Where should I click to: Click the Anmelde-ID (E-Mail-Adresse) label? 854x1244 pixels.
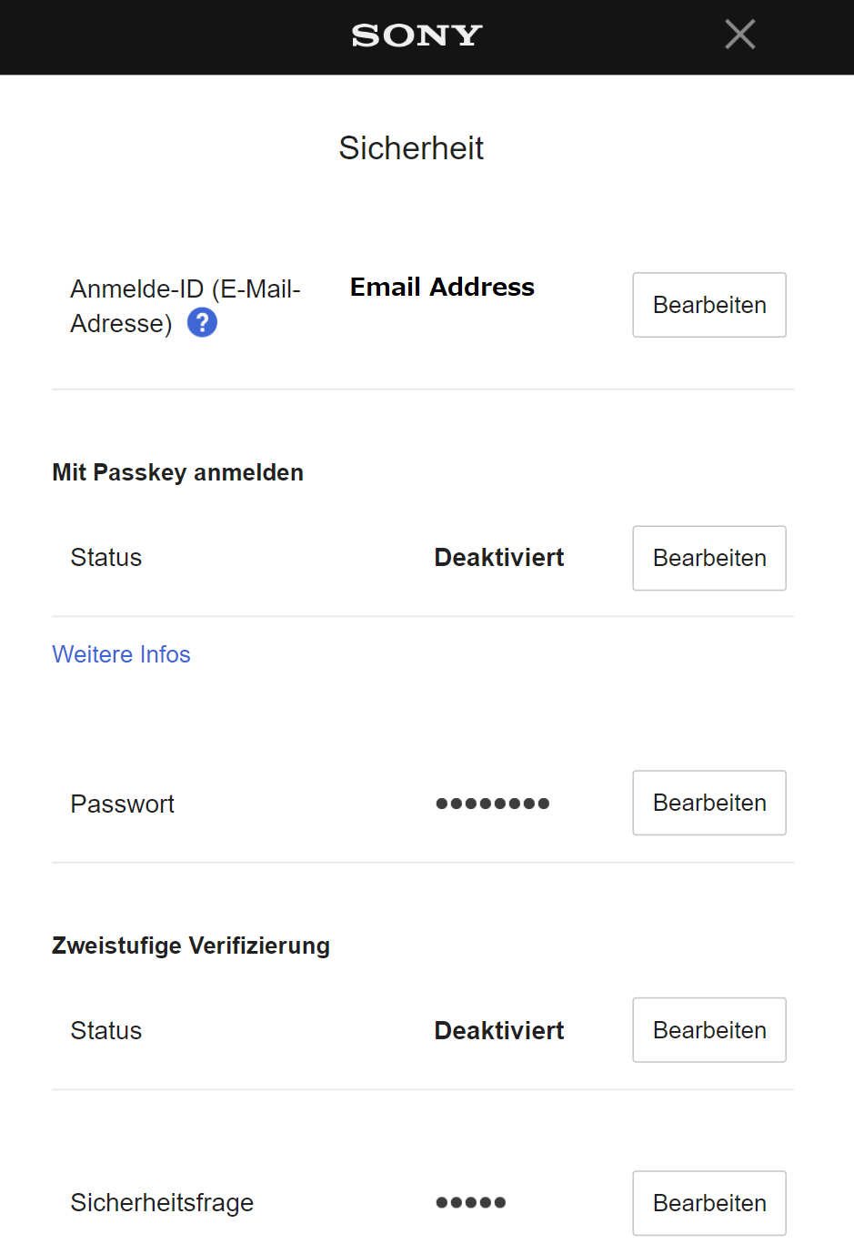click(x=185, y=290)
